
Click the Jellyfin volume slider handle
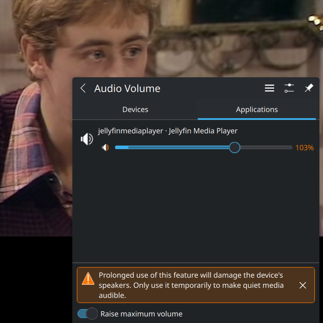click(x=235, y=147)
